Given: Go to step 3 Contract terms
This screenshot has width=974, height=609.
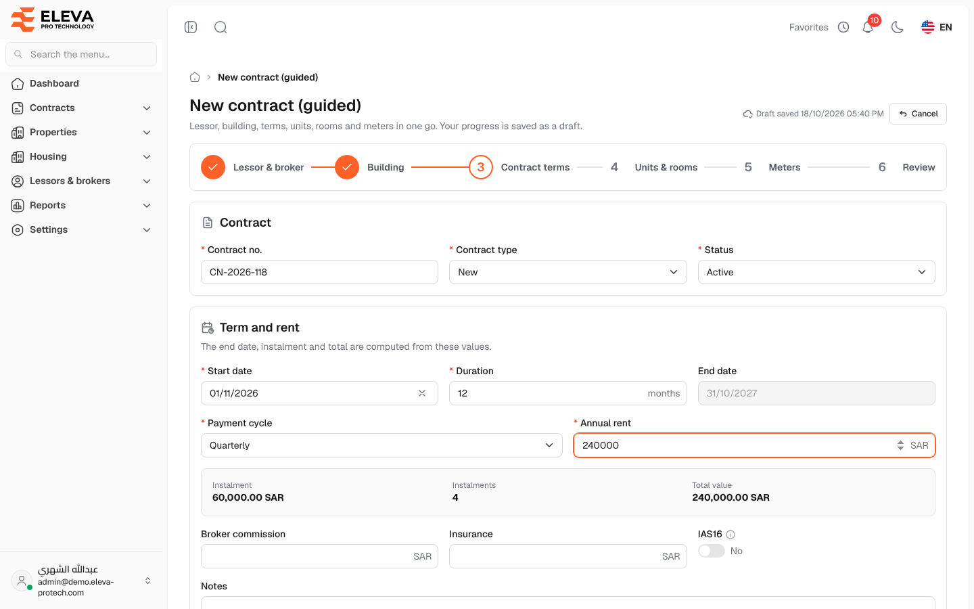Looking at the screenshot, I should point(519,167).
